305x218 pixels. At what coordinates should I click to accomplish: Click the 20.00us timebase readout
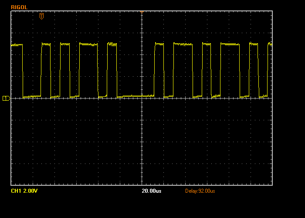coord(152,191)
